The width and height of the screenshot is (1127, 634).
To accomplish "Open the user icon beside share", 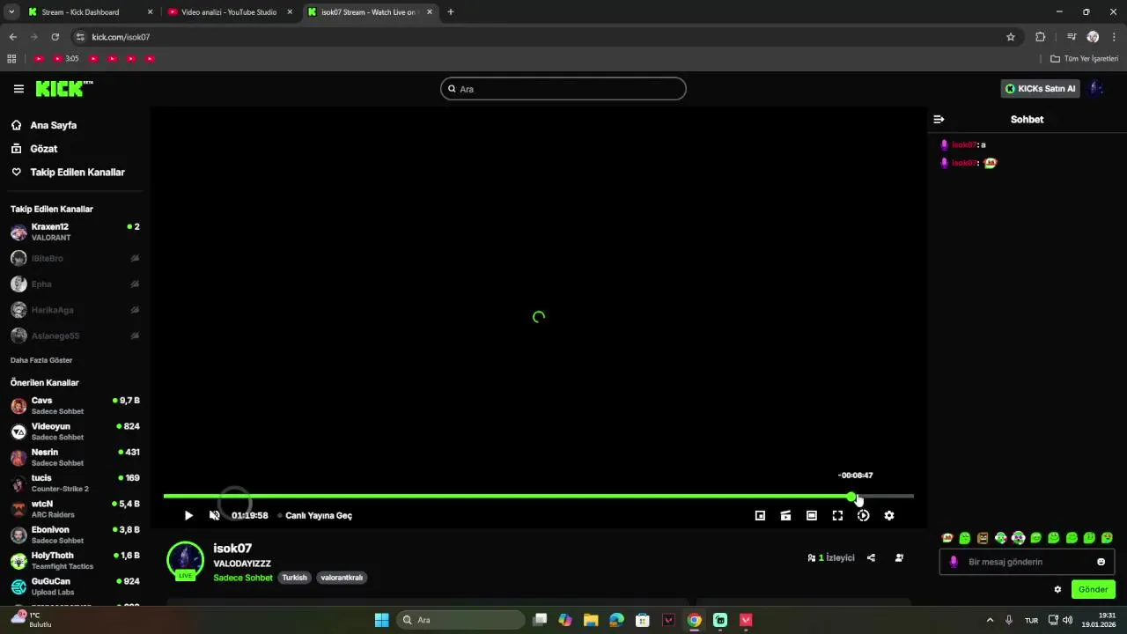I will point(899,557).
